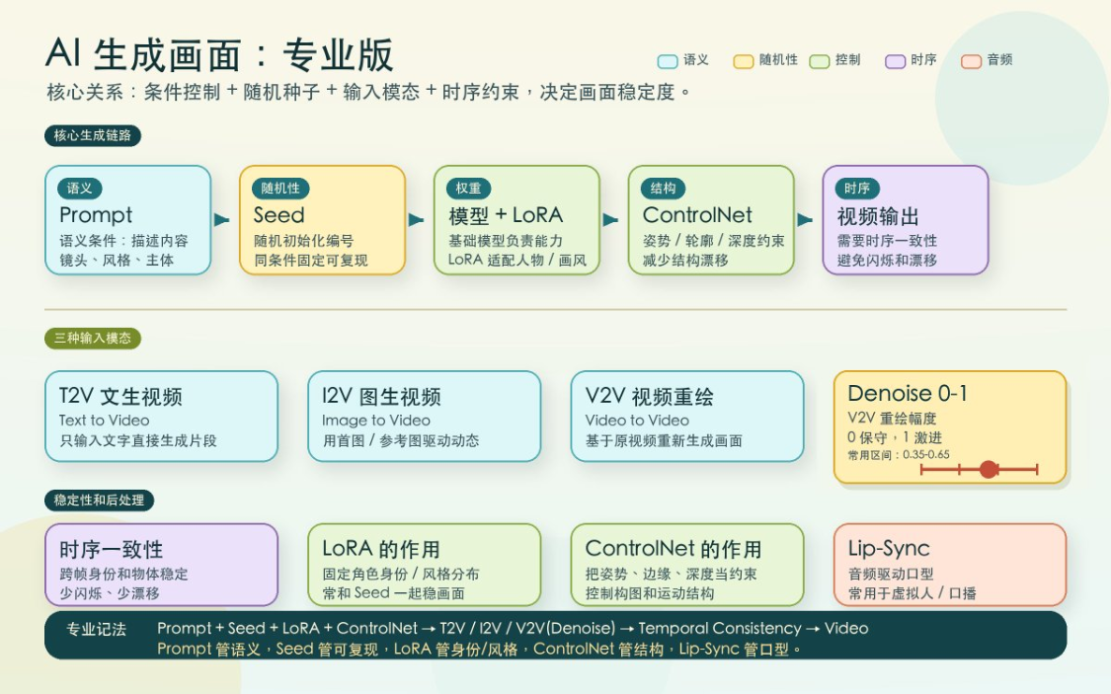Click the 随机性 tag on the Seed card
Screen dimensions: 1111x694
(280, 189)
